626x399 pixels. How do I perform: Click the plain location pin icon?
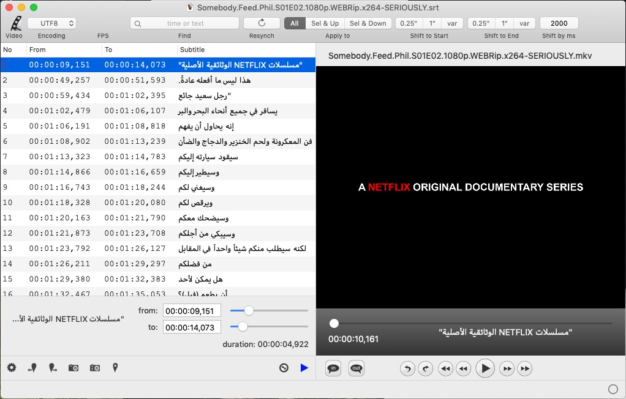[115, 367]
